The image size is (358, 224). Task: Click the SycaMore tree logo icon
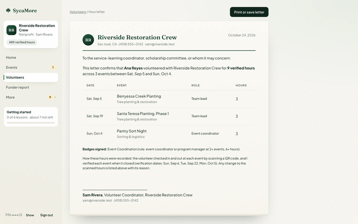click(8, 11)
